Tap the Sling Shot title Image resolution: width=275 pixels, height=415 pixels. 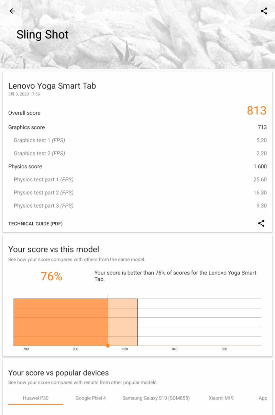click(43, 34)
